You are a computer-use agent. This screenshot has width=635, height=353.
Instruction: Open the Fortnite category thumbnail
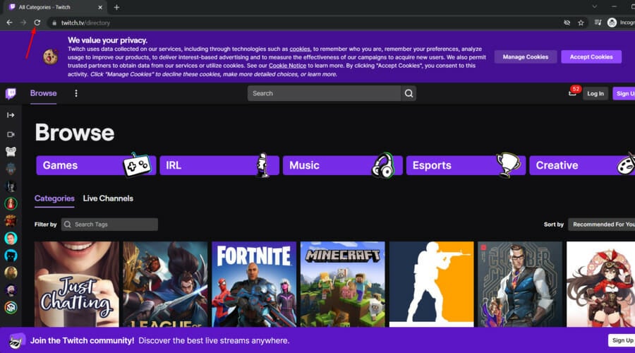point(254,284)
